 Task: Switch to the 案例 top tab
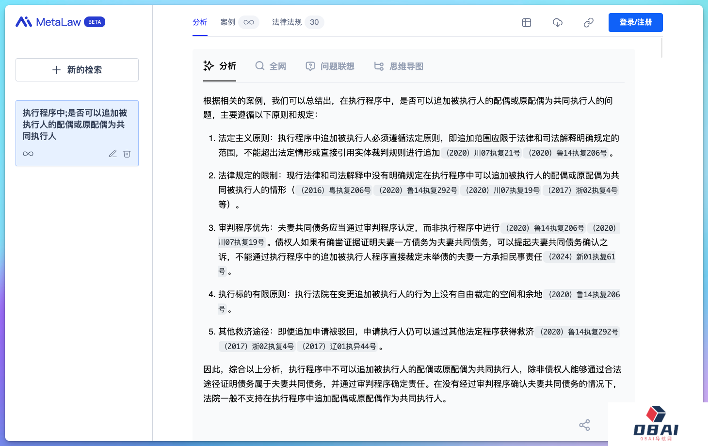[227, 22]
